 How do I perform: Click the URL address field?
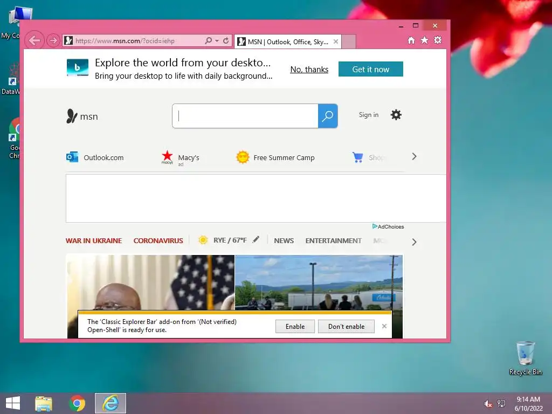(133, 41)
